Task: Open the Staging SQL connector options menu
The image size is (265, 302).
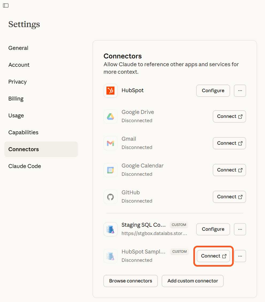Action: pyautogui.click(x=240, y=229)
